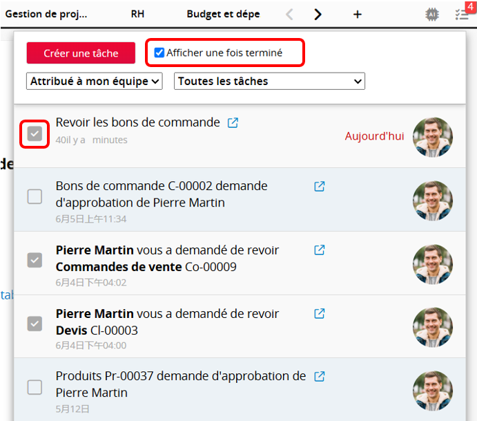This screenshot has height=421, width=477.
Task: Open external link for Revoir les bons de commande
Action: pyautogui.click(x=233, y=122)
